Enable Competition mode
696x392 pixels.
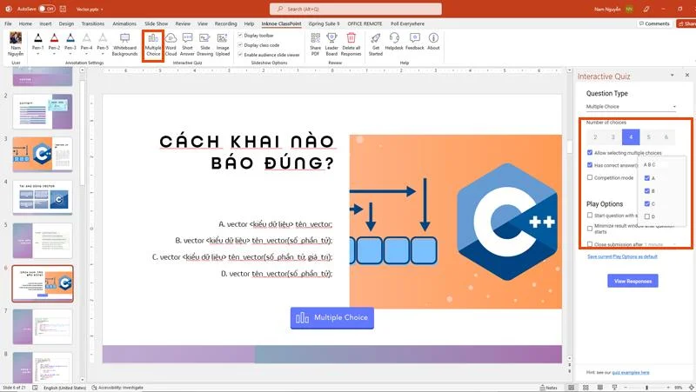[x=590, y=177]
